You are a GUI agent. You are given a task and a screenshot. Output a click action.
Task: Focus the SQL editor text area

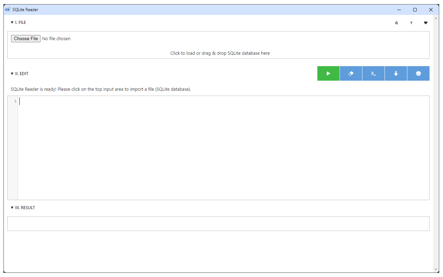(x=224, y=148)
